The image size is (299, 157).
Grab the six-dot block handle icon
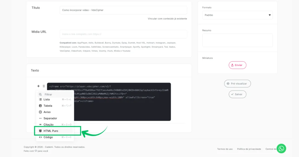(44, 86)
